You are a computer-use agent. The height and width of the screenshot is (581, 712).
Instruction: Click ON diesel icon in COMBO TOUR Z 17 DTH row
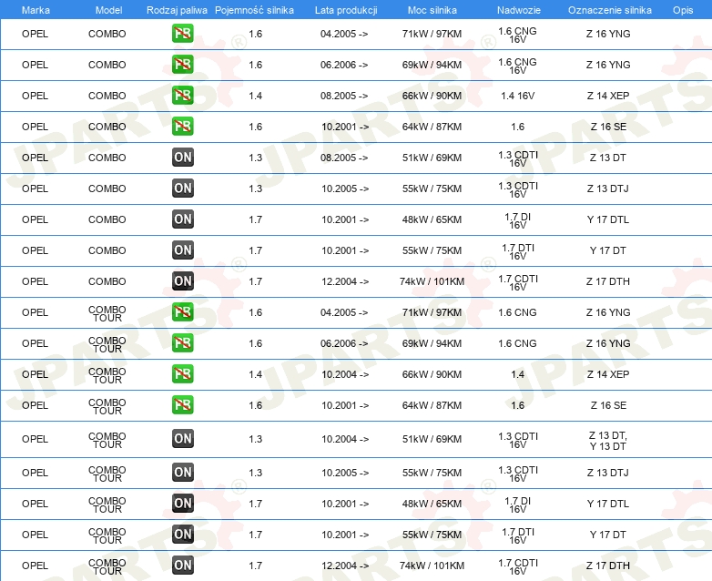[x=182, y=566]
